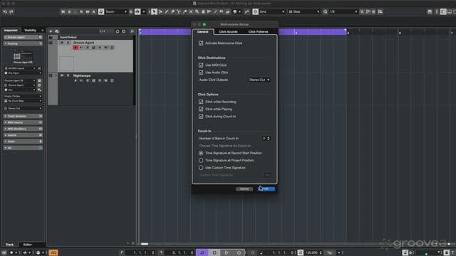The image size is (456, 256).
Task: Click the Solo S on Groove Agent track
Action: pos(68,43)
